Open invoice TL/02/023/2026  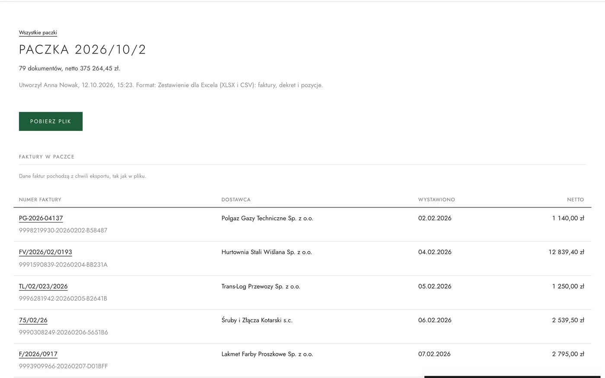click(x=43, y=286)
